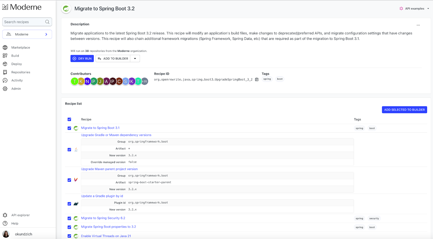The height and width of the screenshot is (239, 433).
Task: Click the boot tag under Tags heading
Action: [x=280, y=79]
